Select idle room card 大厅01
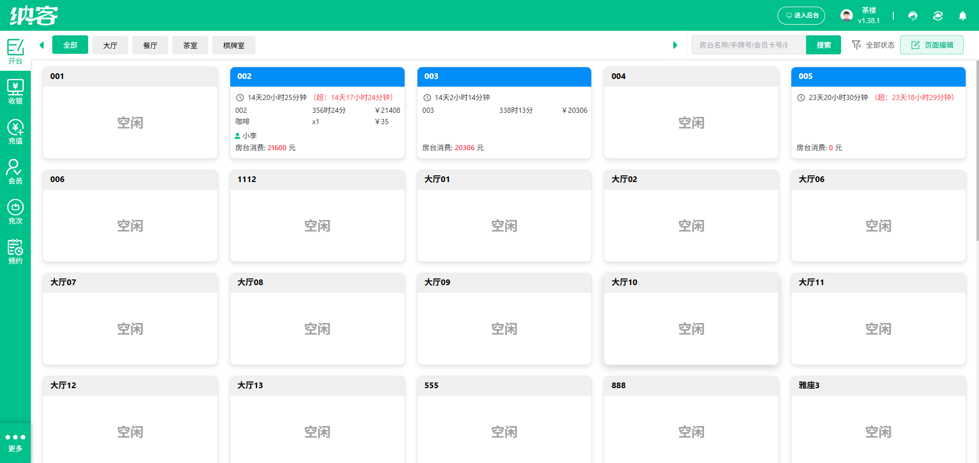 [504, 216]
